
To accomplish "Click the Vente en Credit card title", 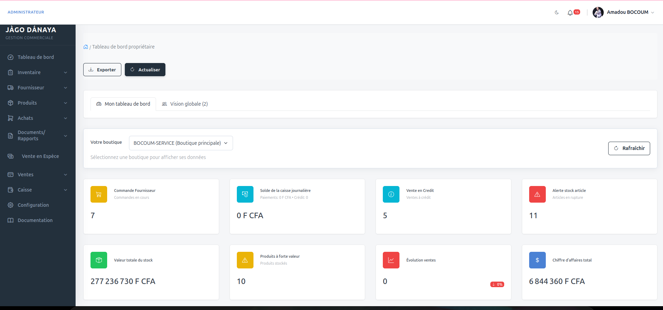I will pyautogui.click(x=420, y=191).
